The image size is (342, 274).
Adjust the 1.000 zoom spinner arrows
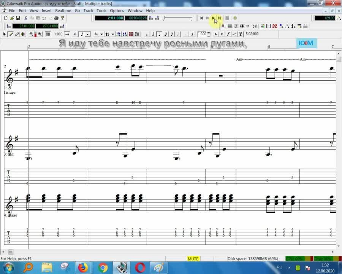209,34
